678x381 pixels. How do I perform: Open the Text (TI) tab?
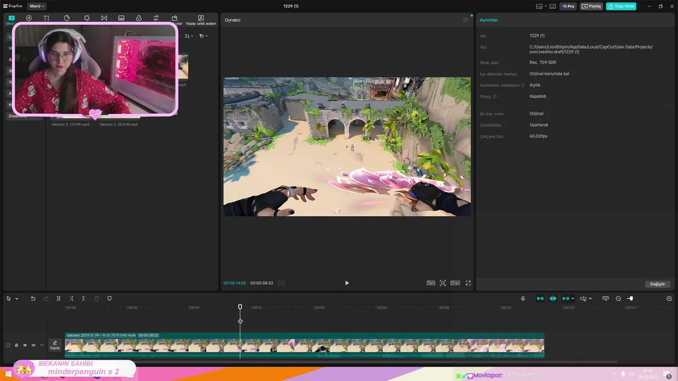click(x=46, y=18)
